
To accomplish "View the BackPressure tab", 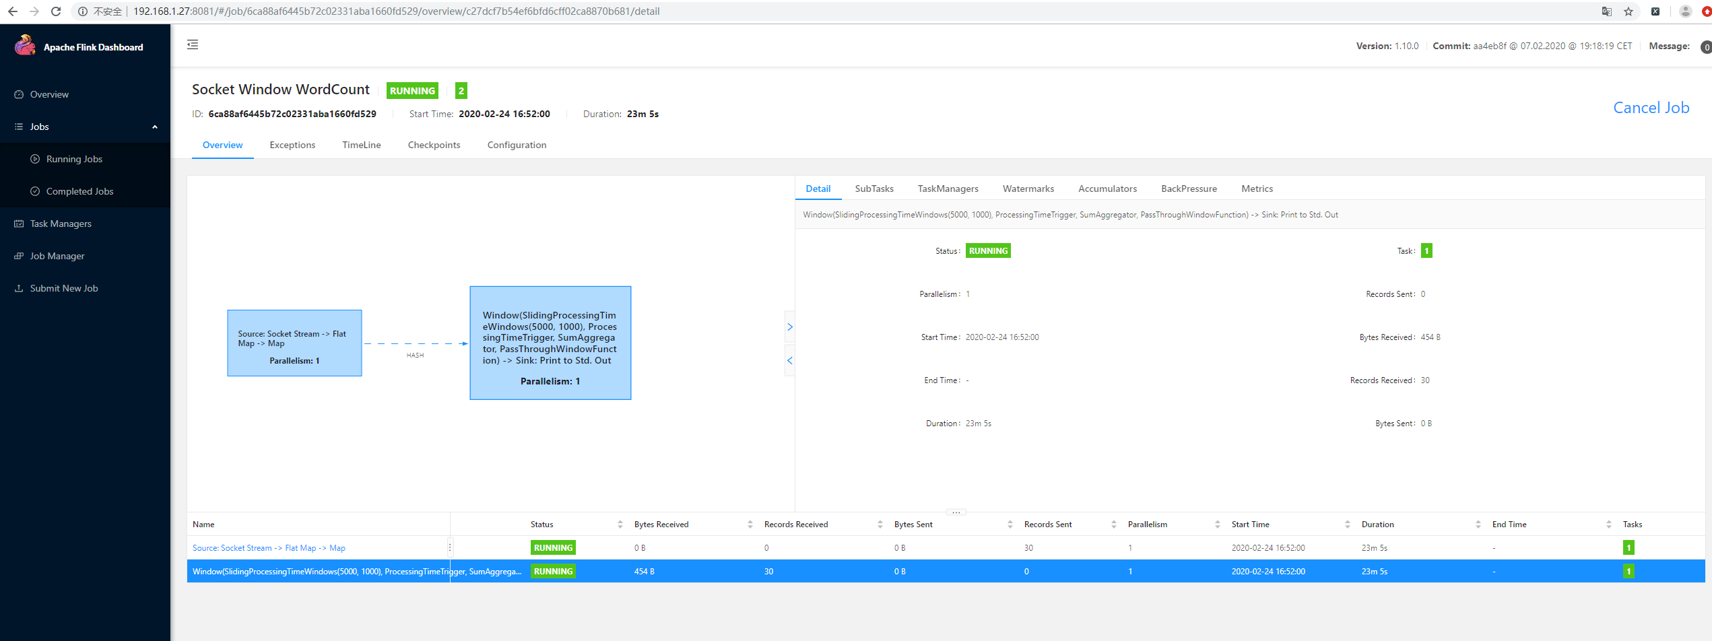I will [1189, 189].
